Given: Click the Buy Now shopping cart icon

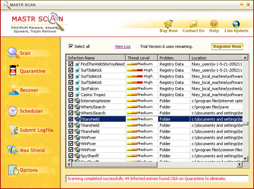Looking at the screenshot, I should [168, 24].
